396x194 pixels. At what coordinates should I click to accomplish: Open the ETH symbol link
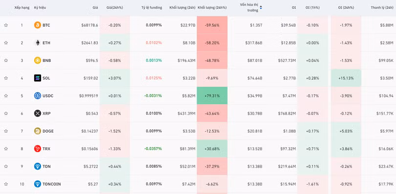(x=46, y=43)
